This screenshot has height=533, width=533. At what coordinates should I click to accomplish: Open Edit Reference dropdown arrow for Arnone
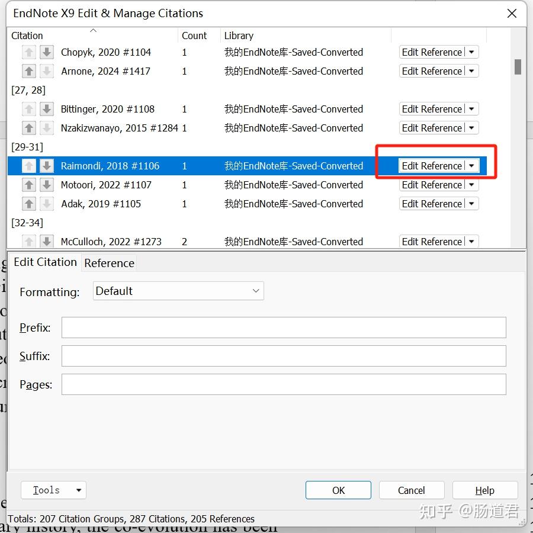point(471,72)
